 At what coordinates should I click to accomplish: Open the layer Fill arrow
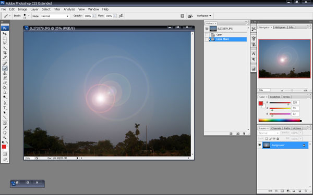(x=300, y=139)
